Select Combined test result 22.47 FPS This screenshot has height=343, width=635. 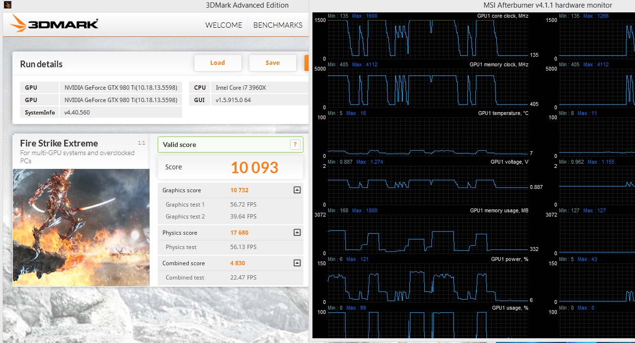[243, 277]
